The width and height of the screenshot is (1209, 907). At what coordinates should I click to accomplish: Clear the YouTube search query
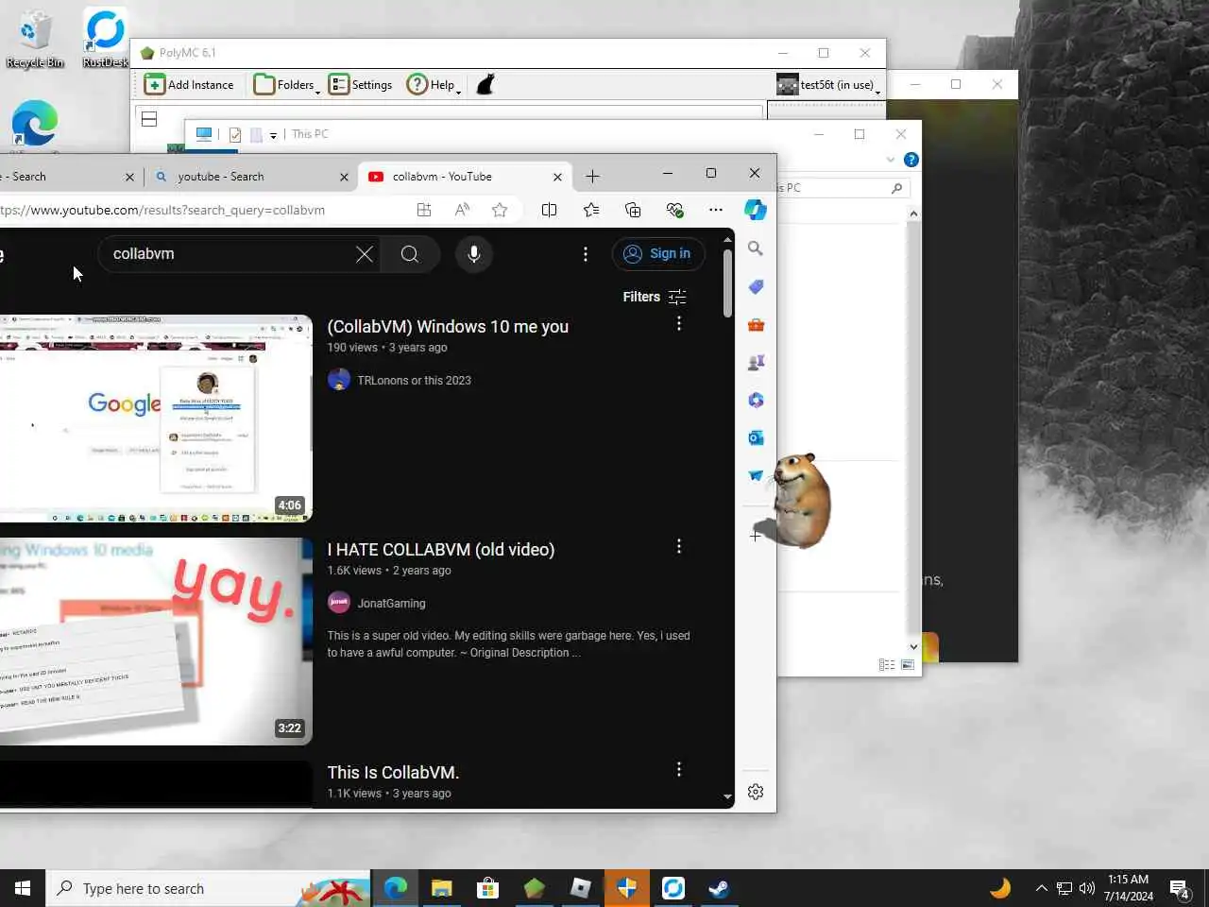coord(364,254)
